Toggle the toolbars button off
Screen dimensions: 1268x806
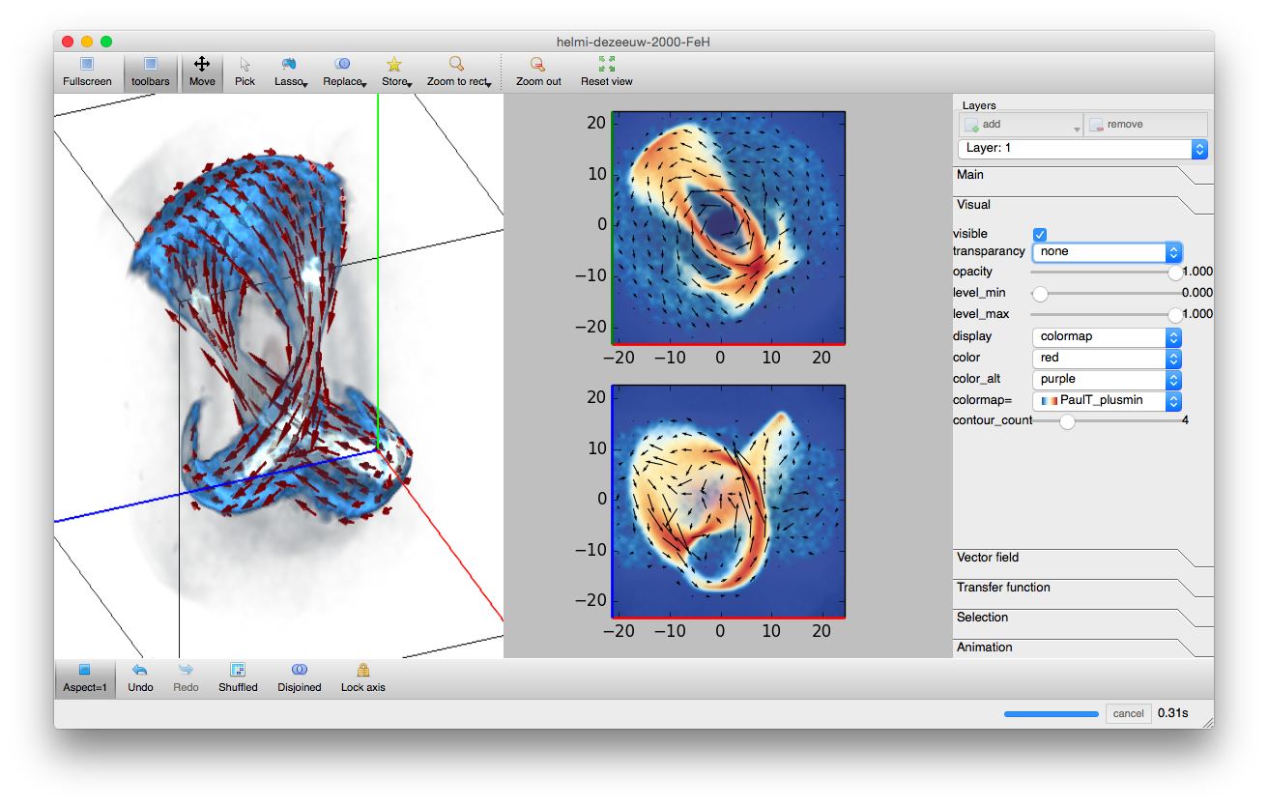(x=151, y=72)
